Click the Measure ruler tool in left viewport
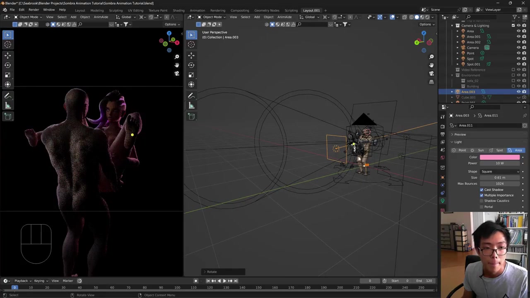This screenshot has height=298, width=530. point(7,106)
